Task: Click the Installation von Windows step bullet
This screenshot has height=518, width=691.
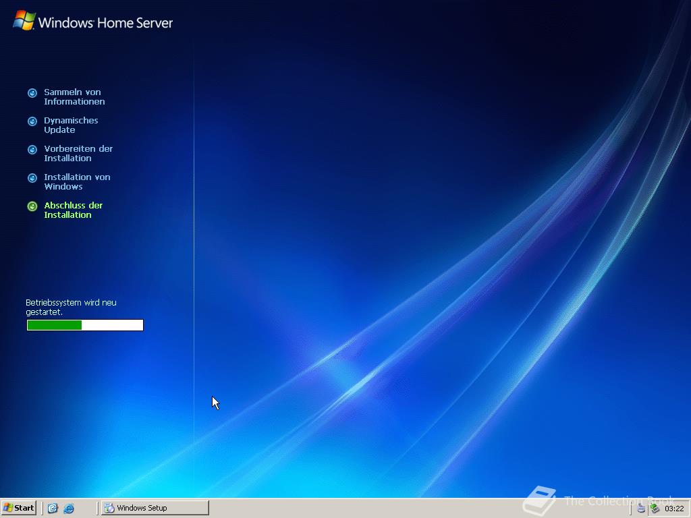Action: point(32,178)
